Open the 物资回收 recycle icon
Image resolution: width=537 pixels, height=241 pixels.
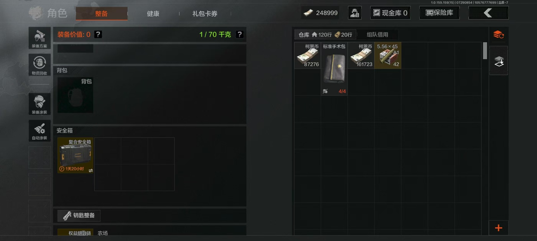click(x=39, y=65)
